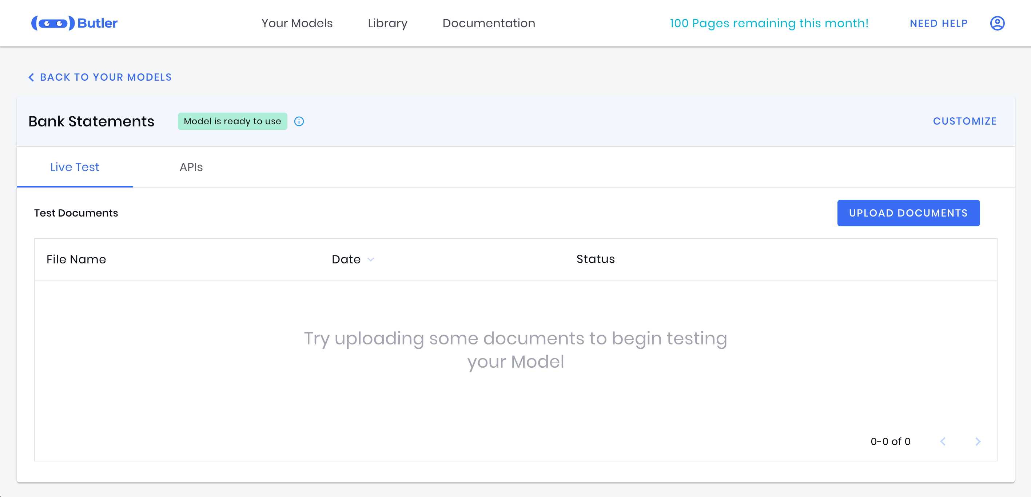Click the File Name column header

(x=76, y=259)
